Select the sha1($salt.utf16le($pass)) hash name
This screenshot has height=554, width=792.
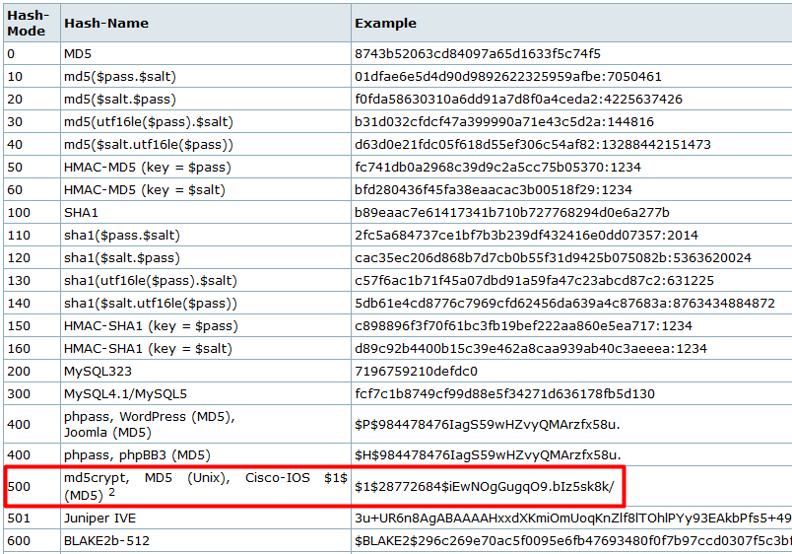150,303
